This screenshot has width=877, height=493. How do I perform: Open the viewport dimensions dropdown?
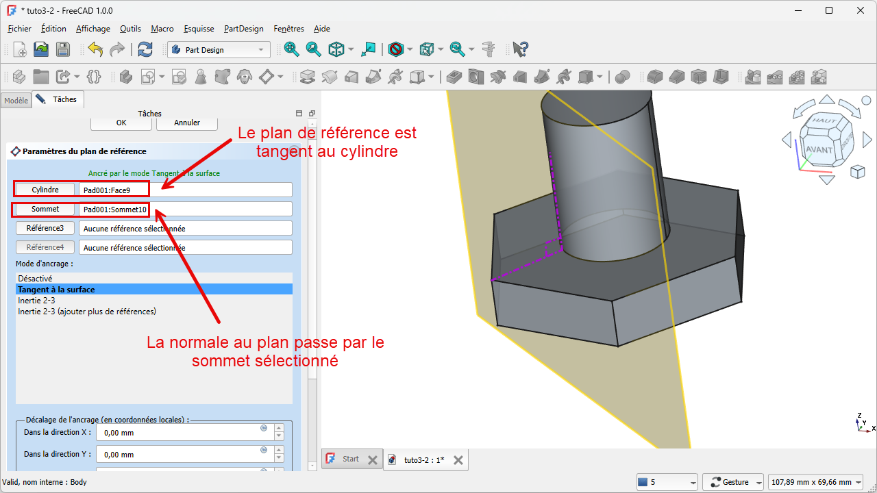point(815,482)
